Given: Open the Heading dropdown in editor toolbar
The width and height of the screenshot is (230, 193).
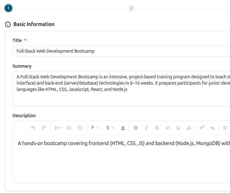Looking at the screenshot, I should click(x=58, y=128).
